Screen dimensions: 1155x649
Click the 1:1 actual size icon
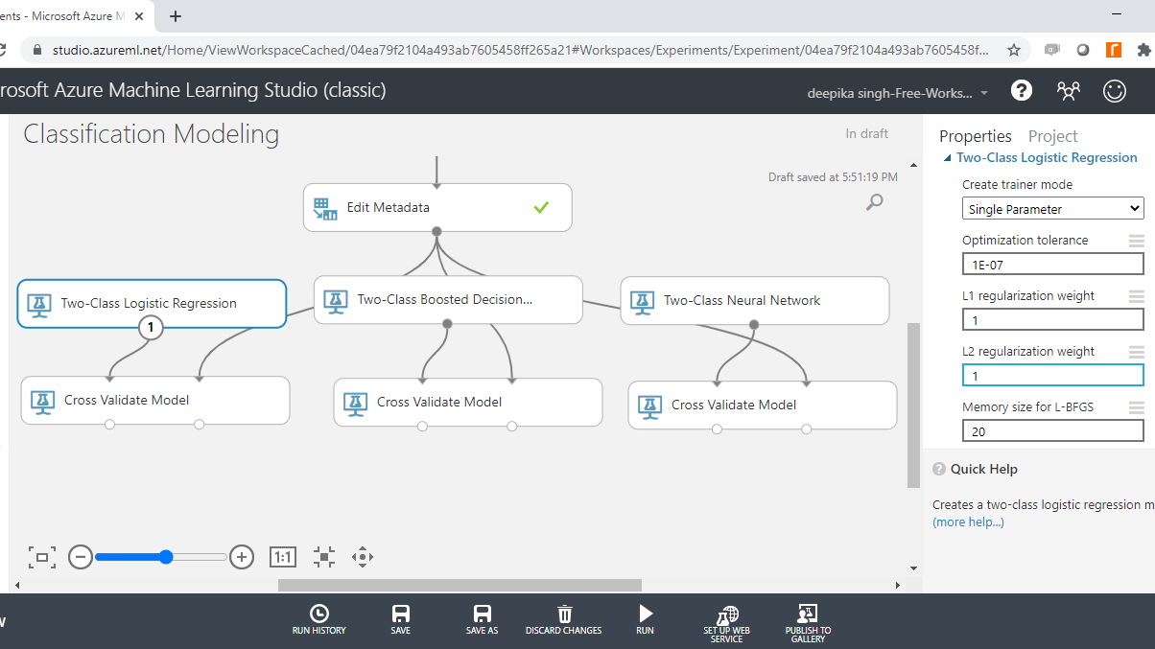(283, 556)
